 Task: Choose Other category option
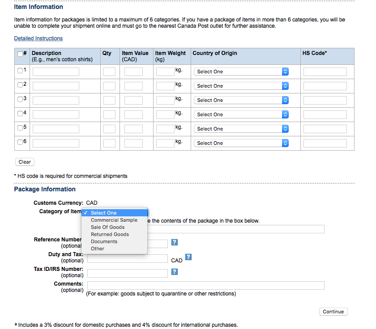pos(115,249)
